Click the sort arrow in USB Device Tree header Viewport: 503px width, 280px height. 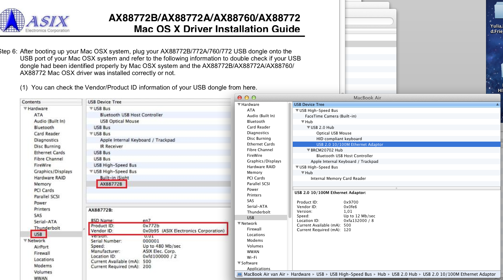coord(497,104)
